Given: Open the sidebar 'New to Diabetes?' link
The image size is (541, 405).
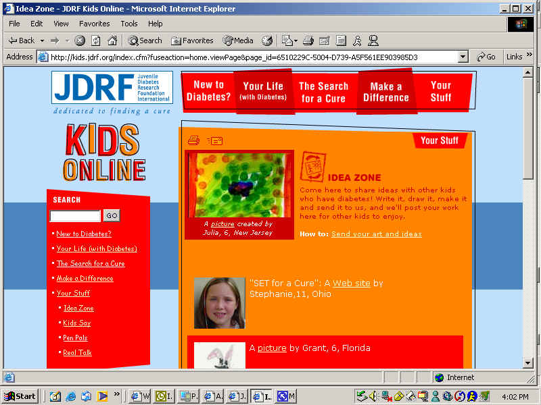Looking at the screenshot, I should coord(84,234).
